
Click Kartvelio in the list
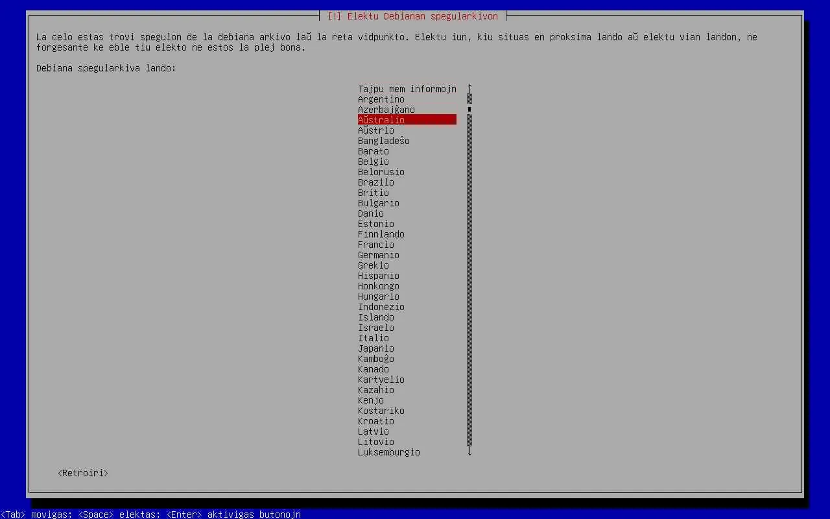(381, 380)
